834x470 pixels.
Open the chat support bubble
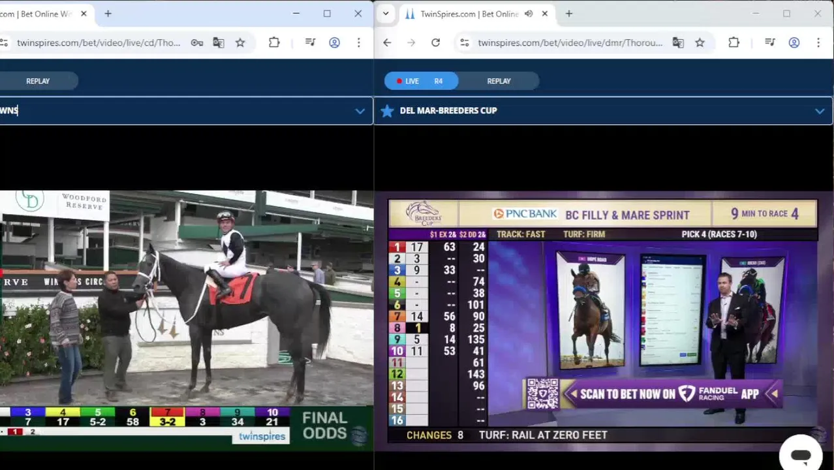[801, 454]
